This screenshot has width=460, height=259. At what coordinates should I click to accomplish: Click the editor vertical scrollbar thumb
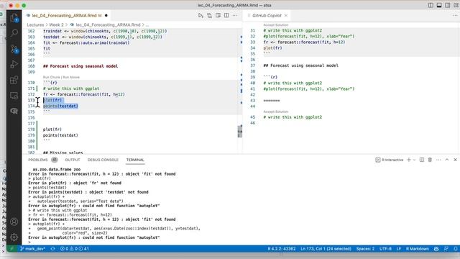tap(240, 131)
